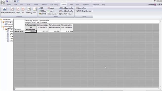The width and height of the screenshot is (162, 91).
Task: Select cell with value 1,015647
Action: pyautogui.click(x=54, y=31)
